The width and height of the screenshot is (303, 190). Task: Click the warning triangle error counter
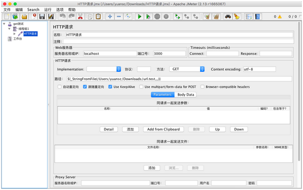[x=280, y=16]
